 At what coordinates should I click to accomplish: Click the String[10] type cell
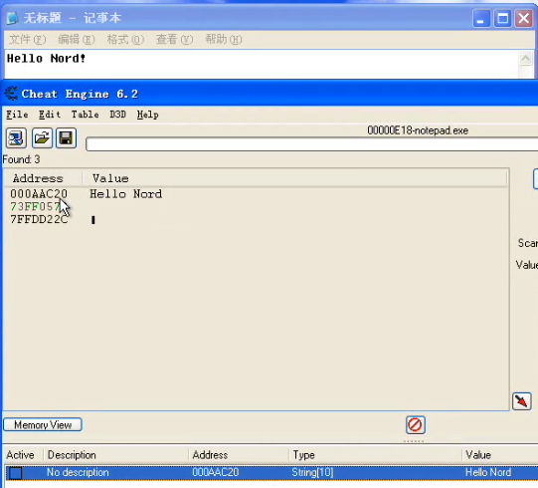coord(312,472)
